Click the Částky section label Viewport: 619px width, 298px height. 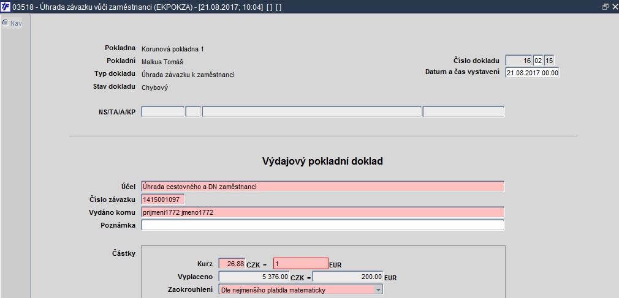coord(124,253)
